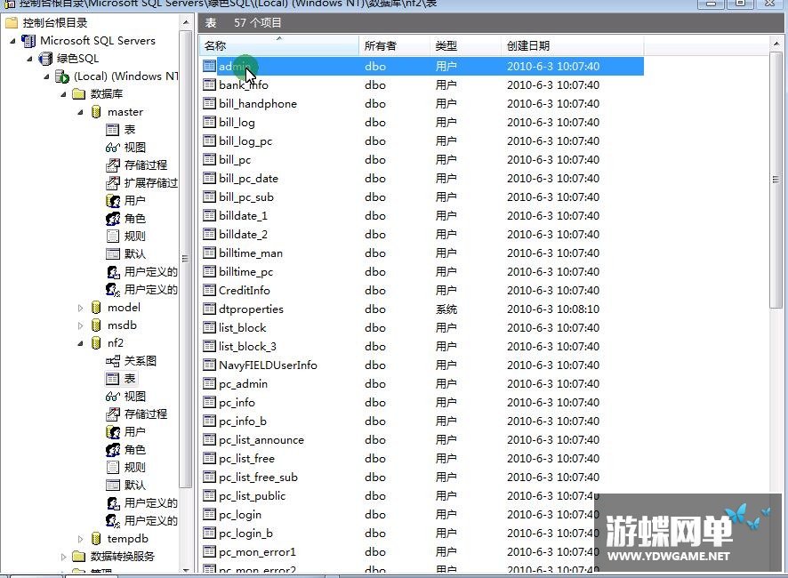This screenshot has width=788, height=578.
Task: Click the 存储过程 icon under nf2
Action: click(x=113, y=414)
